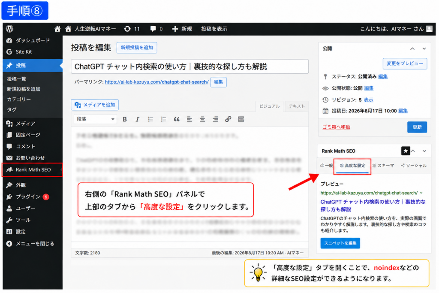
Task: Click the blue 更新 button
Action: (417, 127)
